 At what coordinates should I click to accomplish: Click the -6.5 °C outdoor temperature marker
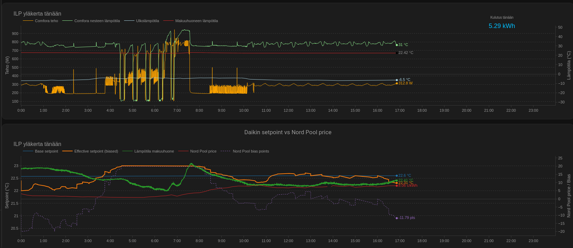397,80
